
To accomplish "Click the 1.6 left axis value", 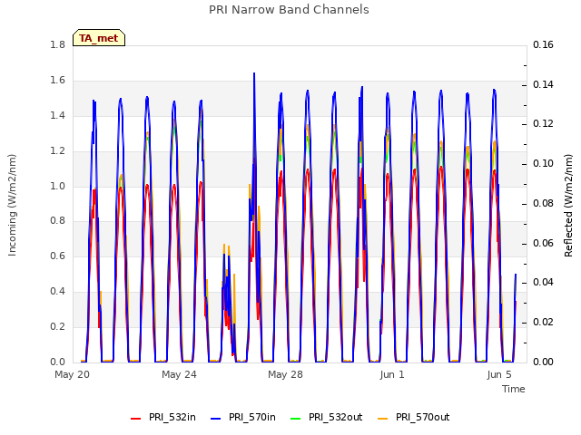I will coord(57,81).
